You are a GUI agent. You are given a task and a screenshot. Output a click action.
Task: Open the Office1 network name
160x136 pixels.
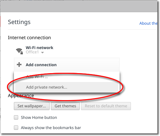(x=32, y=52)
